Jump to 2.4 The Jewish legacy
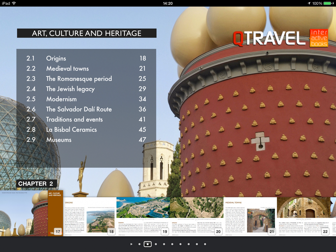This screenshot has width=336, height=252. 86,89
